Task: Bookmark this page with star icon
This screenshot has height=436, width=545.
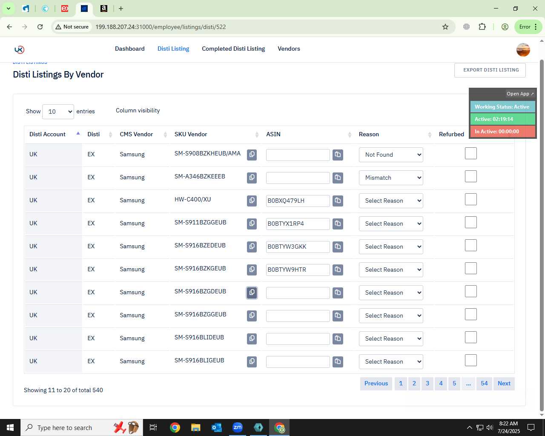Action: pyautogui.click(x=445, y=27)
